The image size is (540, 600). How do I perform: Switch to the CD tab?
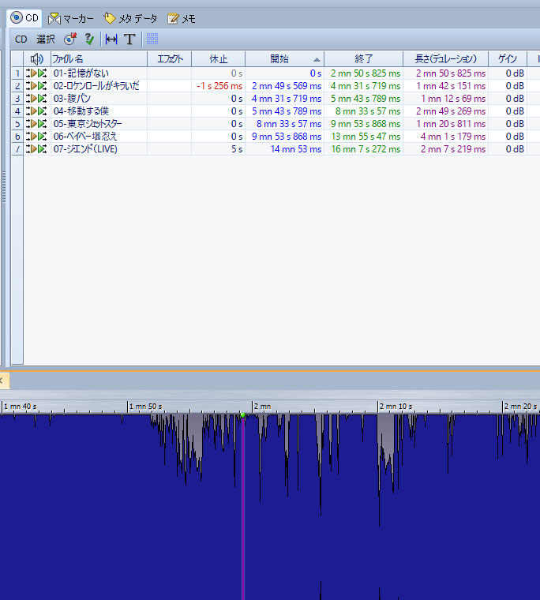click(24, 18)
